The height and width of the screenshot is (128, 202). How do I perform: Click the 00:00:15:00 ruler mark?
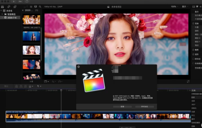[32, 90]
